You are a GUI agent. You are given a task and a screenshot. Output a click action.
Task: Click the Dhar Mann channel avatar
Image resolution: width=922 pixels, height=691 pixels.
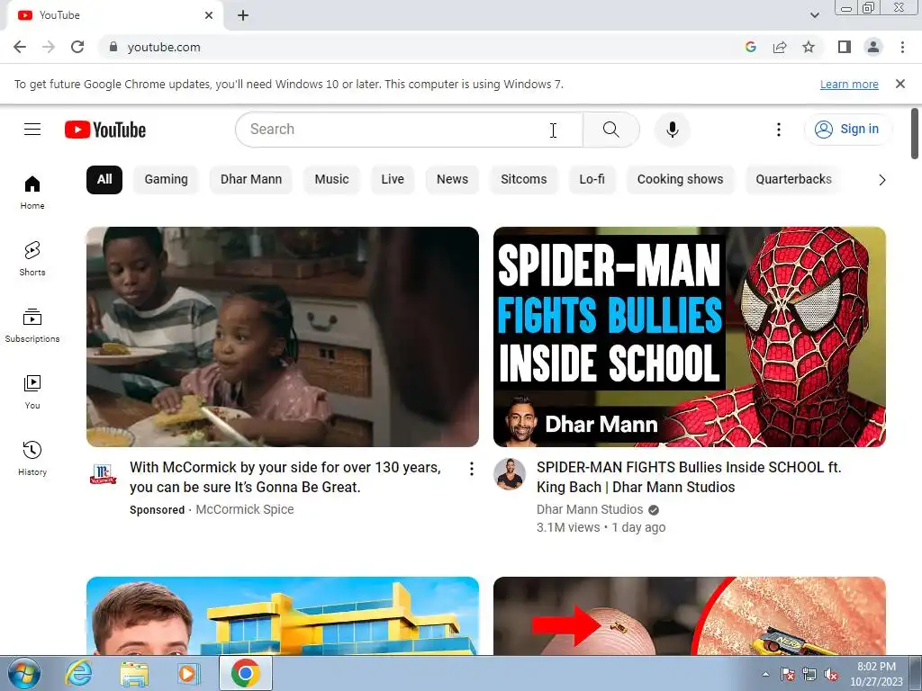(510, 473)
